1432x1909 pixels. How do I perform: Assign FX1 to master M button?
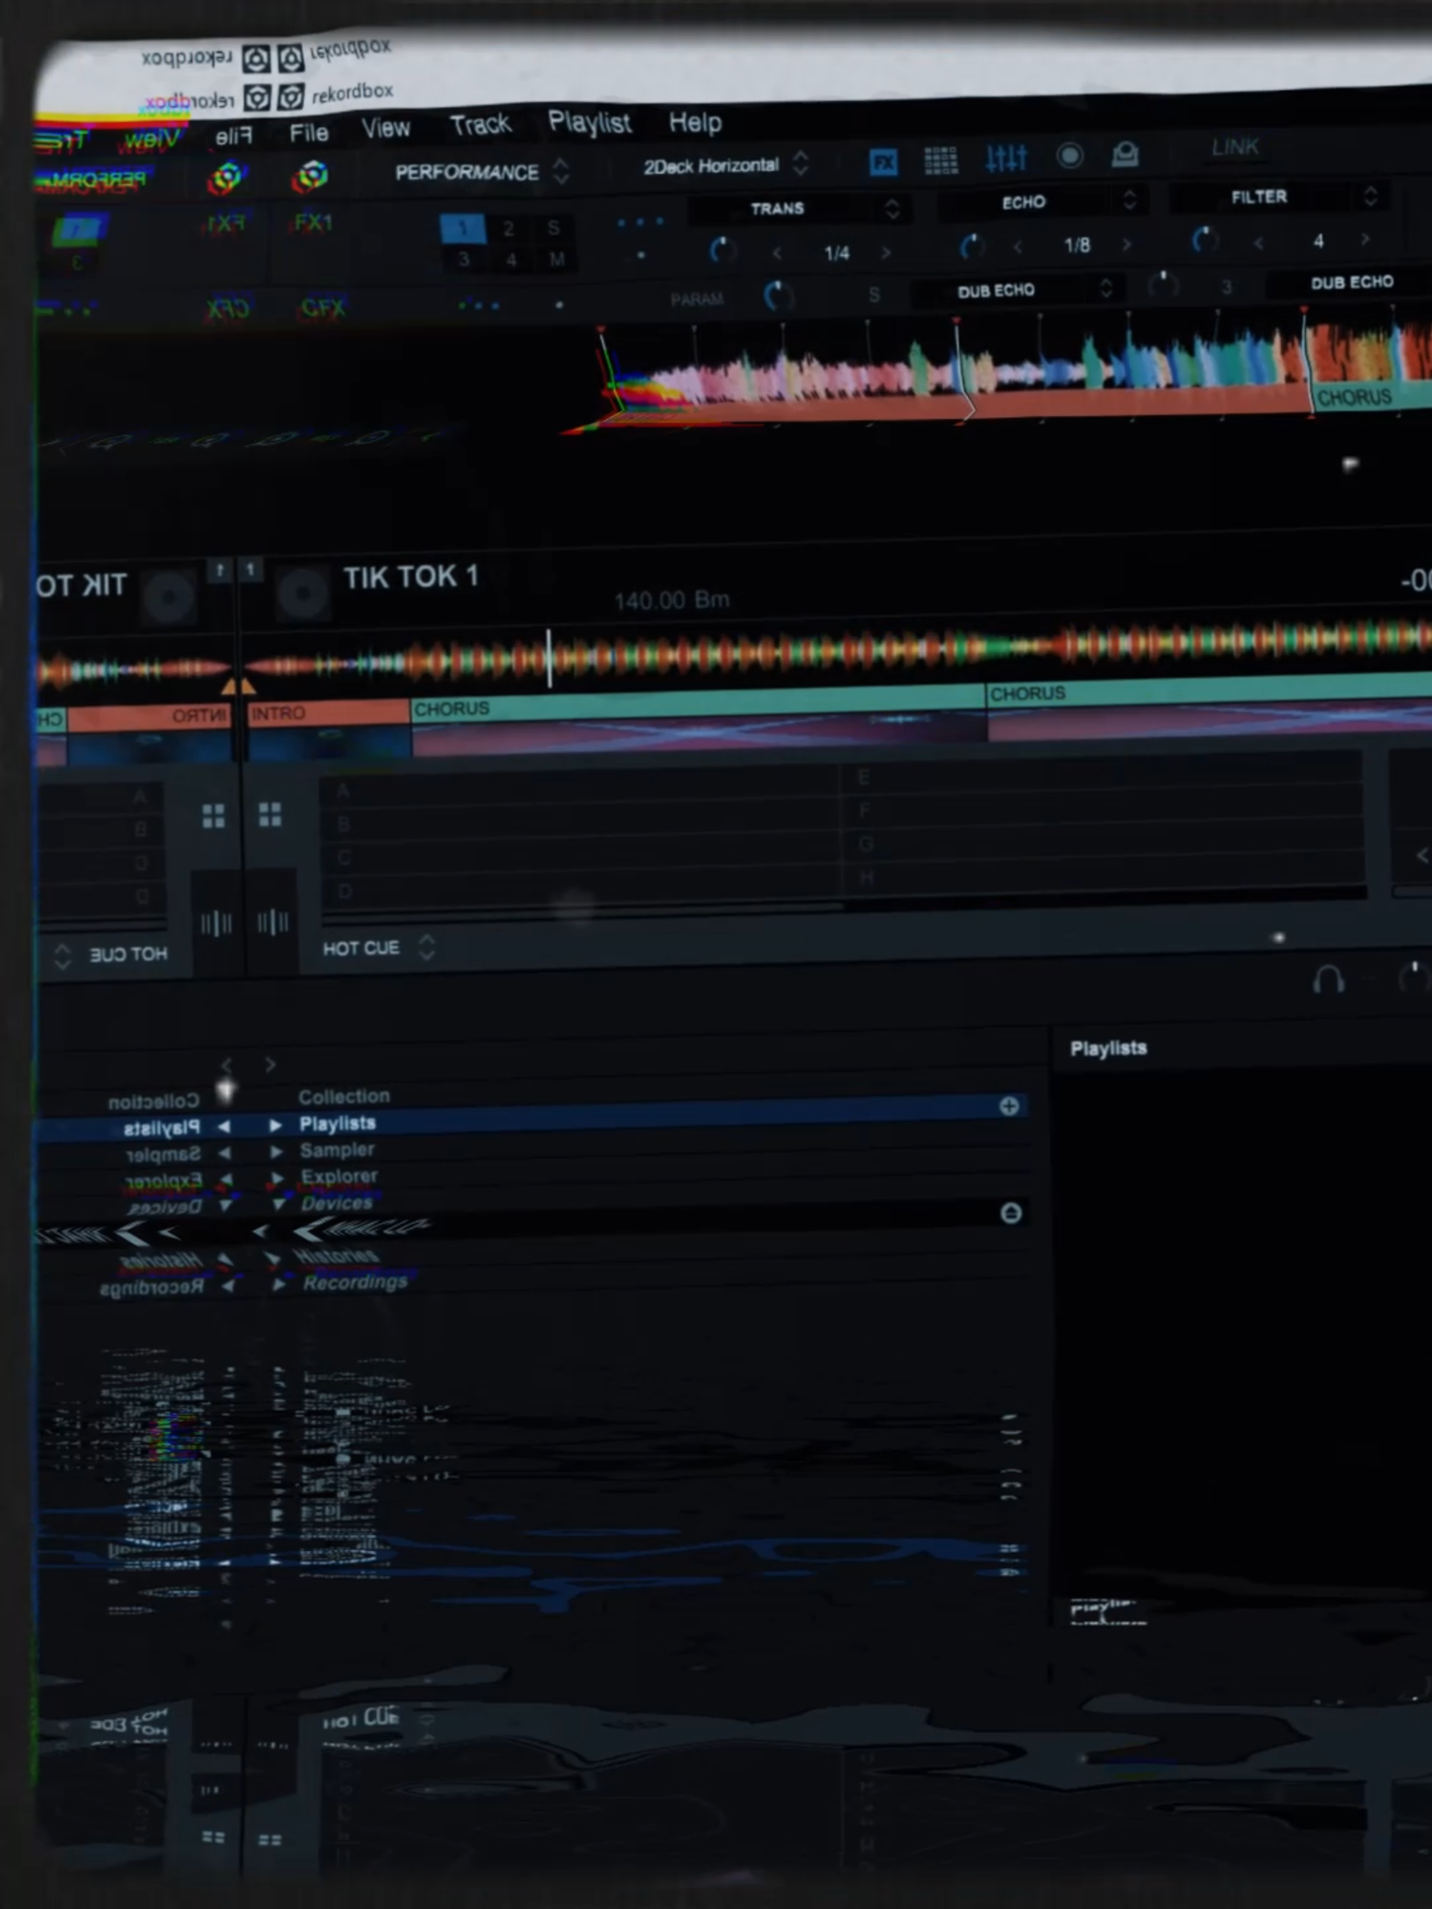pyautogui.click(x=557, y=259)
